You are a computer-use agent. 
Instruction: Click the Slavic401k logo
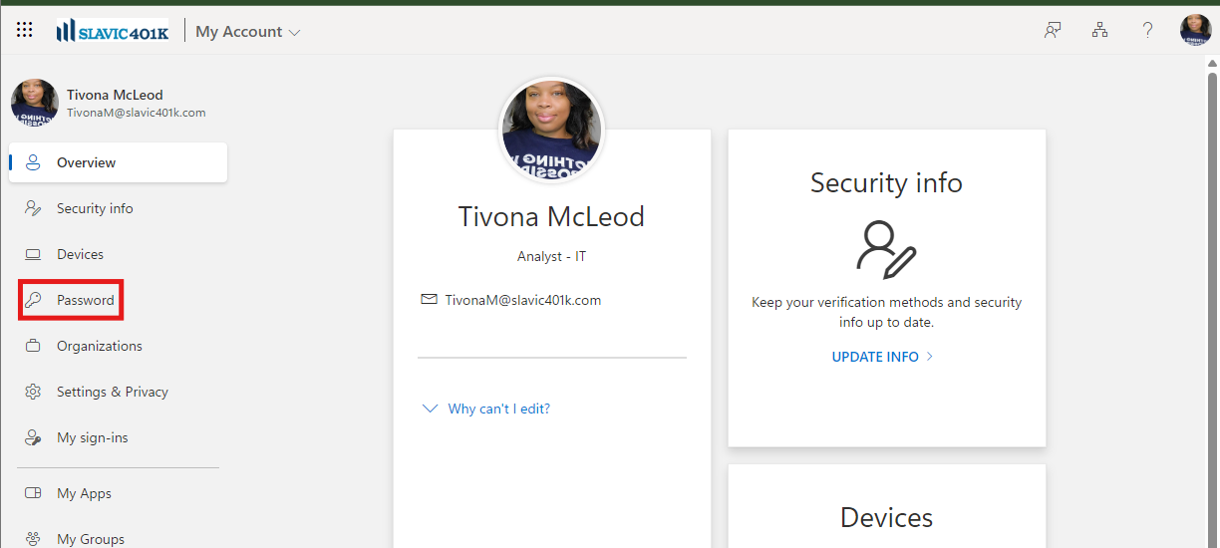[x=113, y=32]
